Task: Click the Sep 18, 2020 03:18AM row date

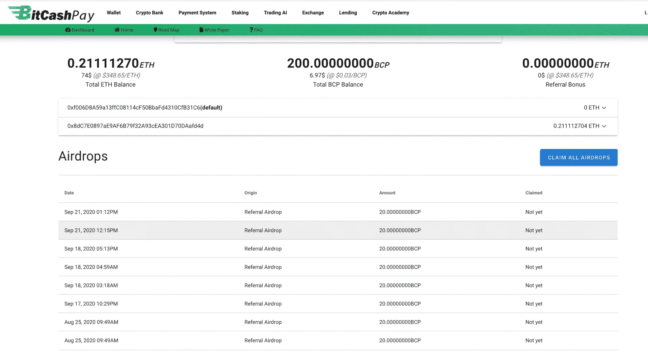Action: click(x=91, y=285)
